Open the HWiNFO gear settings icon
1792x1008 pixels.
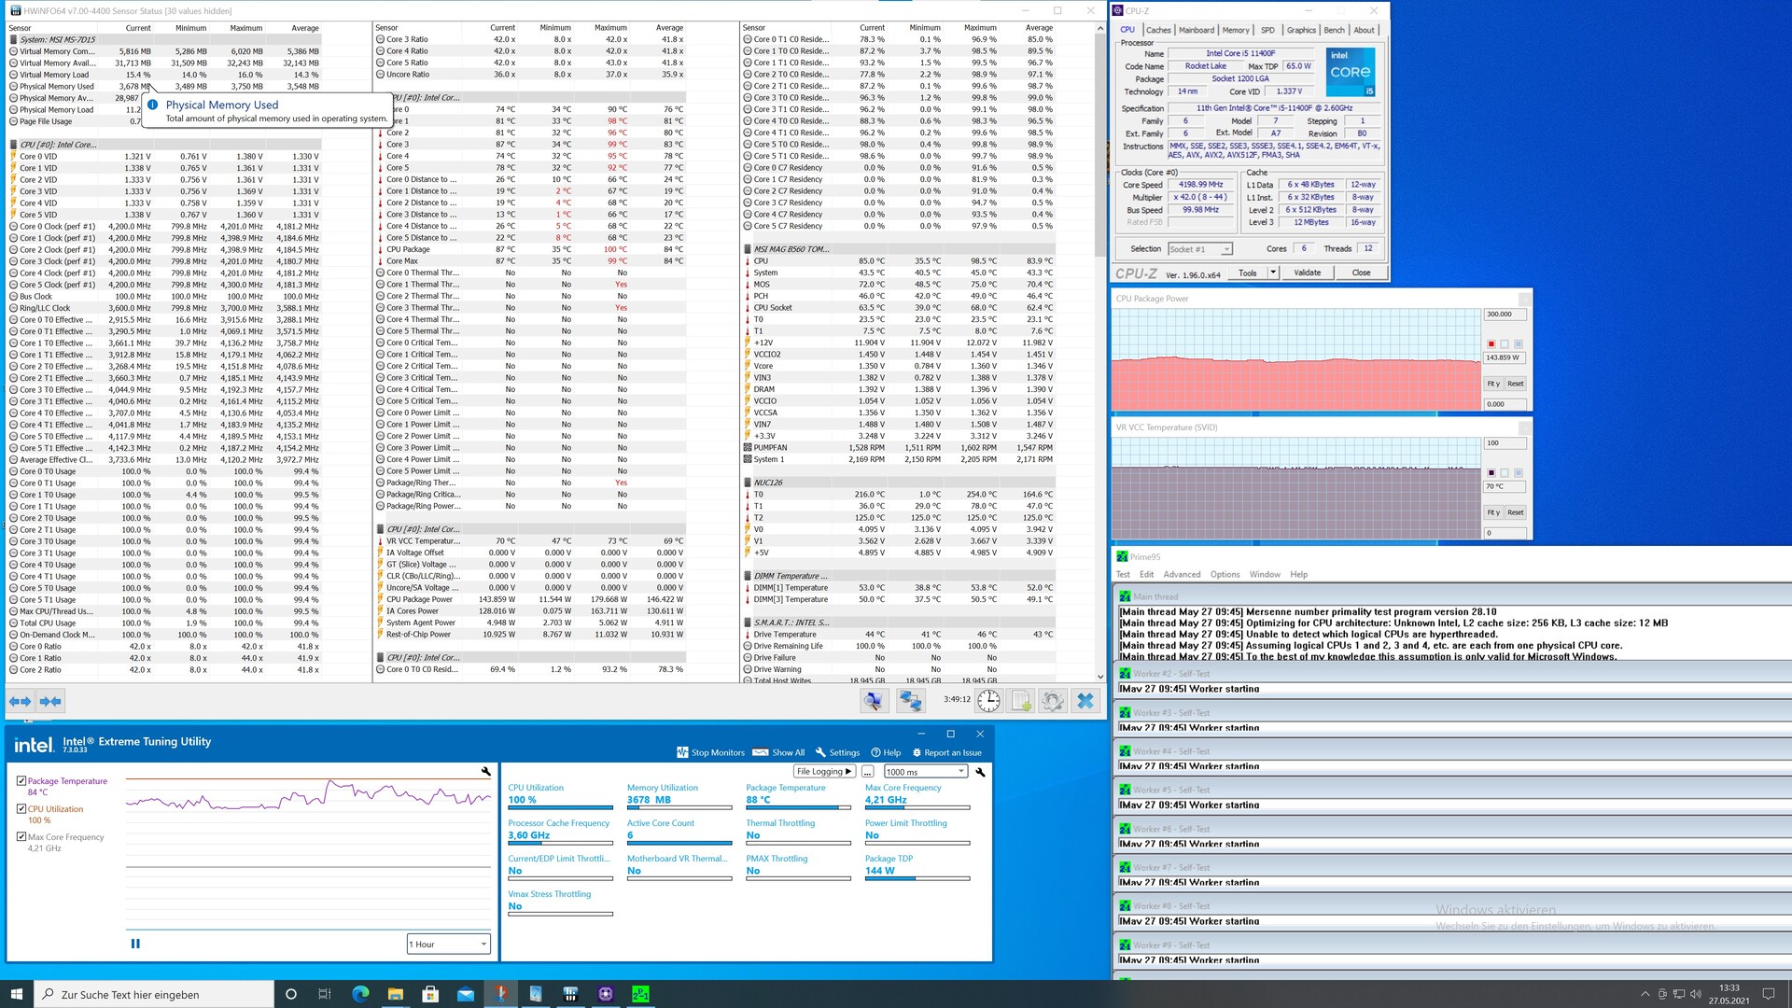pos(1053,701)
